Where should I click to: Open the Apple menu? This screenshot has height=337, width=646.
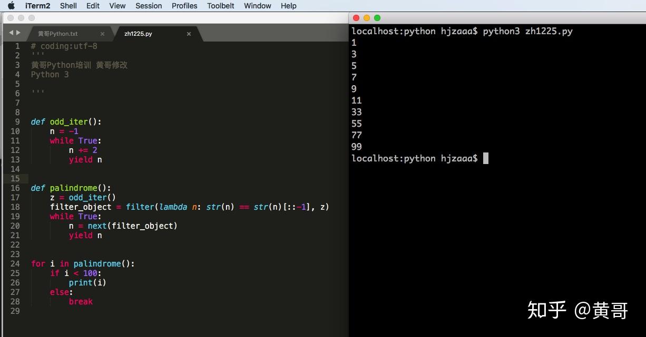coord(11,6)
